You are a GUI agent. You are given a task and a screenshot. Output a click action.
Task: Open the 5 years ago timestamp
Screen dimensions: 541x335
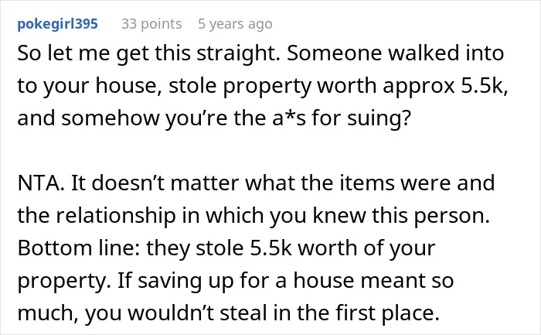(x=235, y=24)
